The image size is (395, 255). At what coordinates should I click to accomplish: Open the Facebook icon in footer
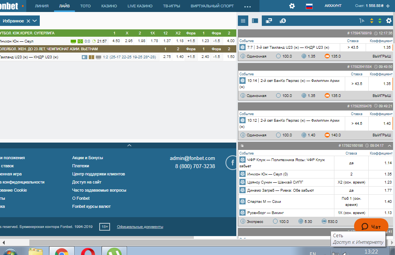point(232,163)
